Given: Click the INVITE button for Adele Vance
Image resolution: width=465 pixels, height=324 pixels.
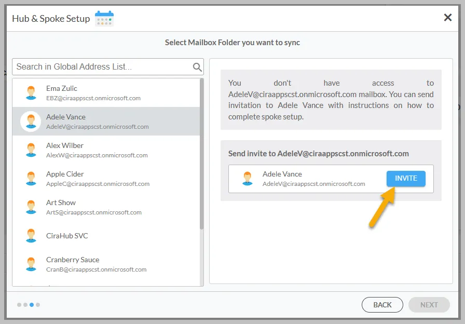Looking at the screenshot, I should (x=406, y=178).
